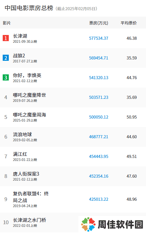Click the red rank 1 badge
This screenshot has height=233, width=146.
6,38
